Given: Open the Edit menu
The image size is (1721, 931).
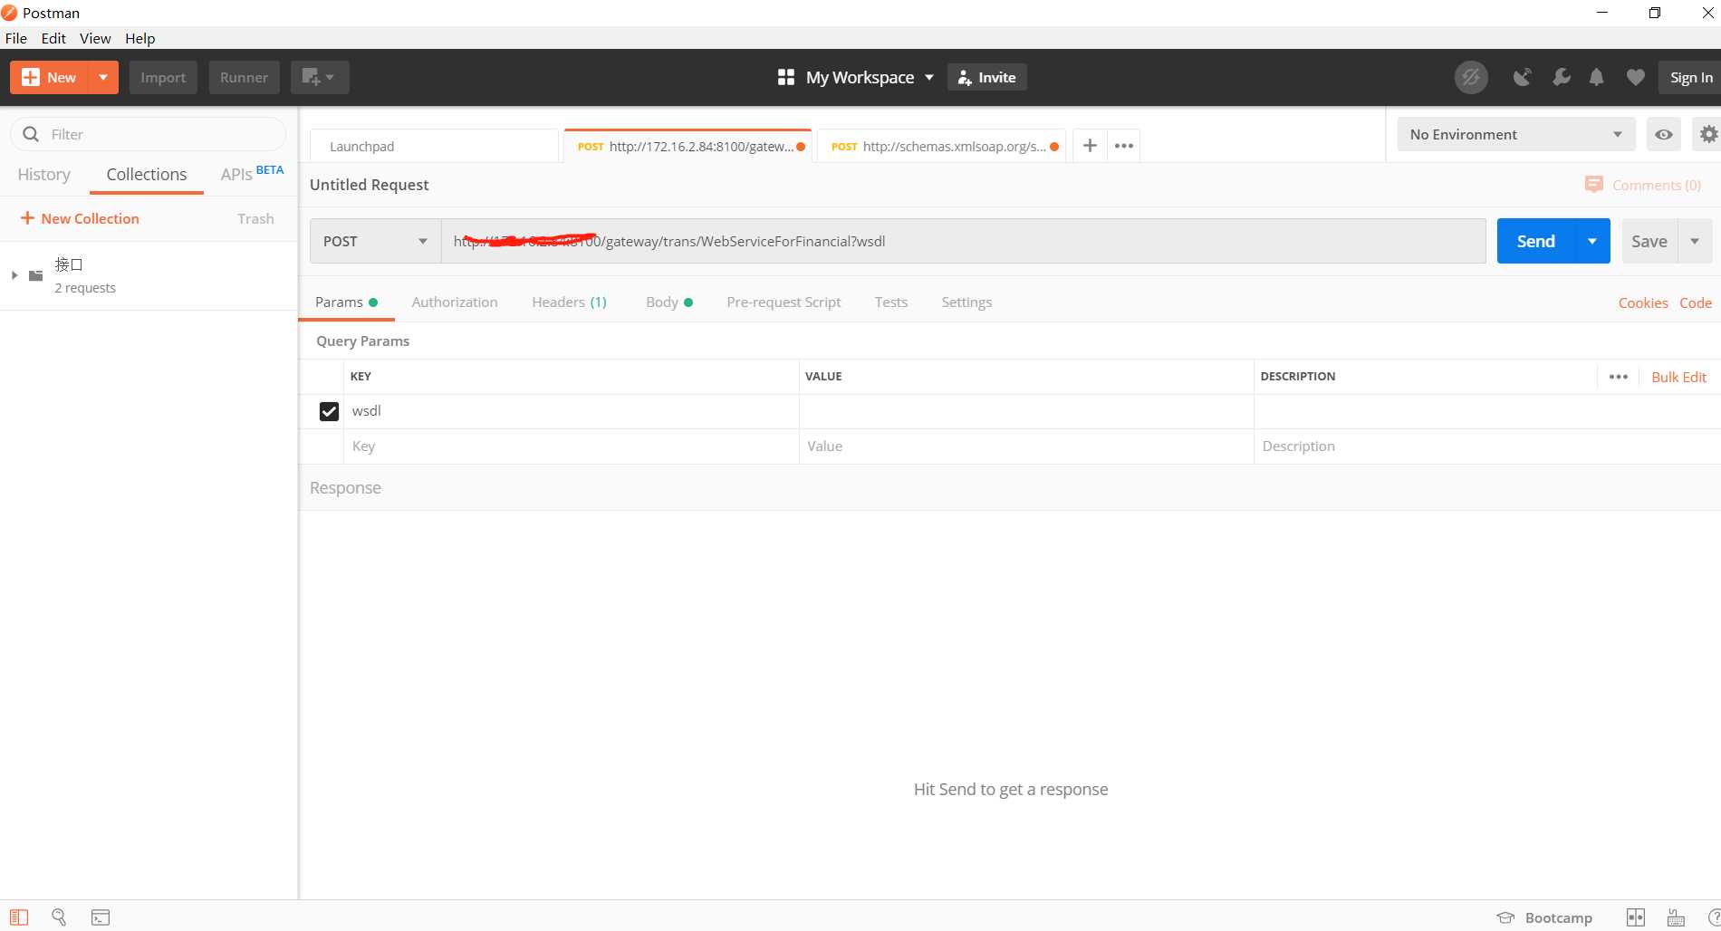Looking at the screenshot, I should pyautogui.click(x=53, y=38).
